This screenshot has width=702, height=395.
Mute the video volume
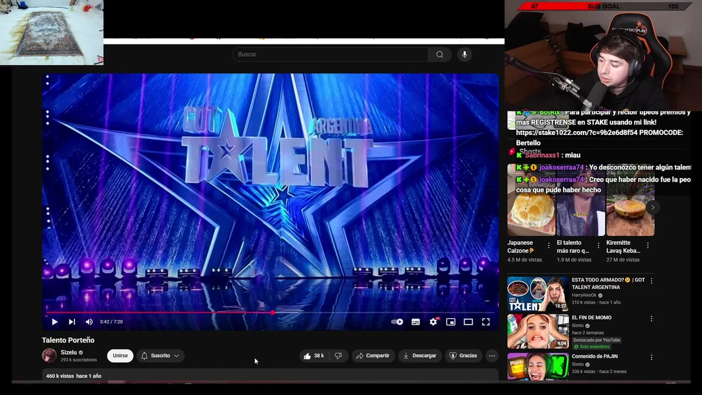[89, 322]
